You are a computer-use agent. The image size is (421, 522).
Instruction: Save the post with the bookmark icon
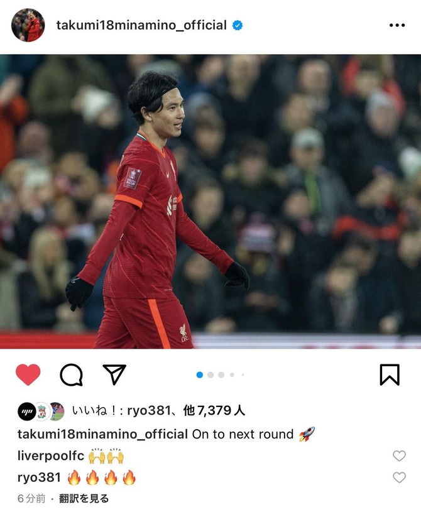390,375
